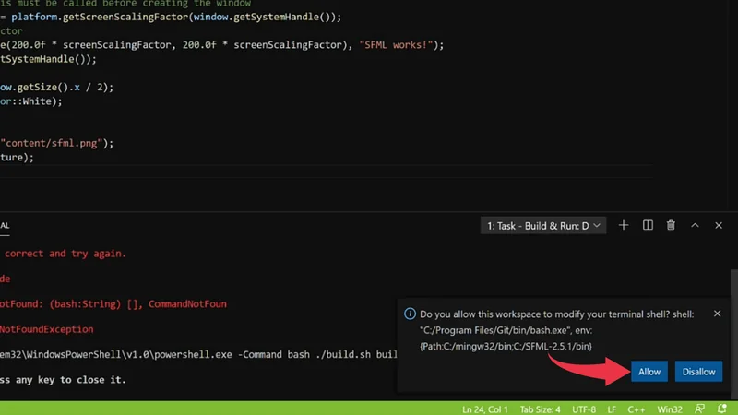Click the notification info icon
Screen dimensions: 738x415
[x=410, y=314]
